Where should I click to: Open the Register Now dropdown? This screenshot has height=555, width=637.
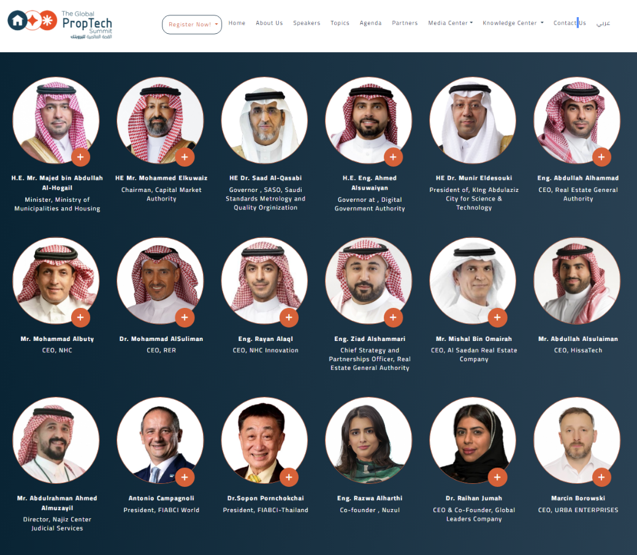[192, 25]
